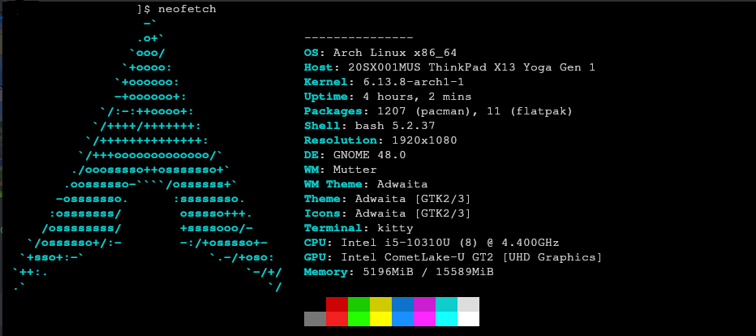Select the "WM: Mutter" line
Screen dimensions: 756x336
341,170
